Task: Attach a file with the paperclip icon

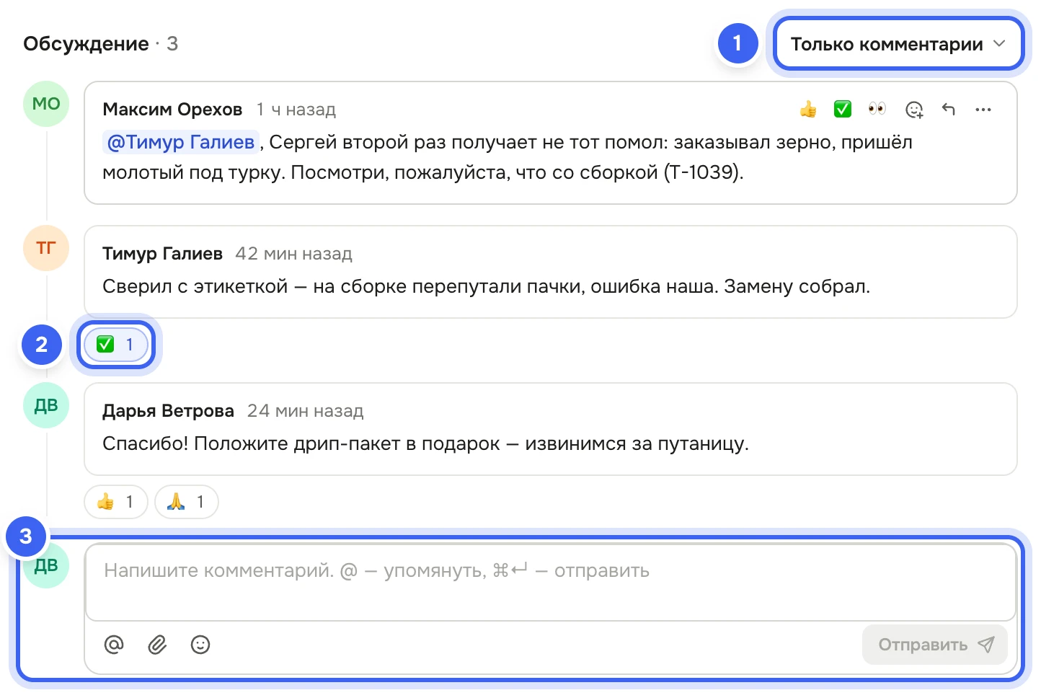Action: click(157, 645)
